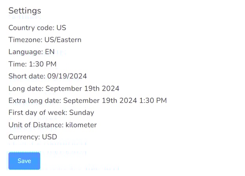Click First day of week: Sunday
Screen dimensions: 245x176
pos(51,113)
